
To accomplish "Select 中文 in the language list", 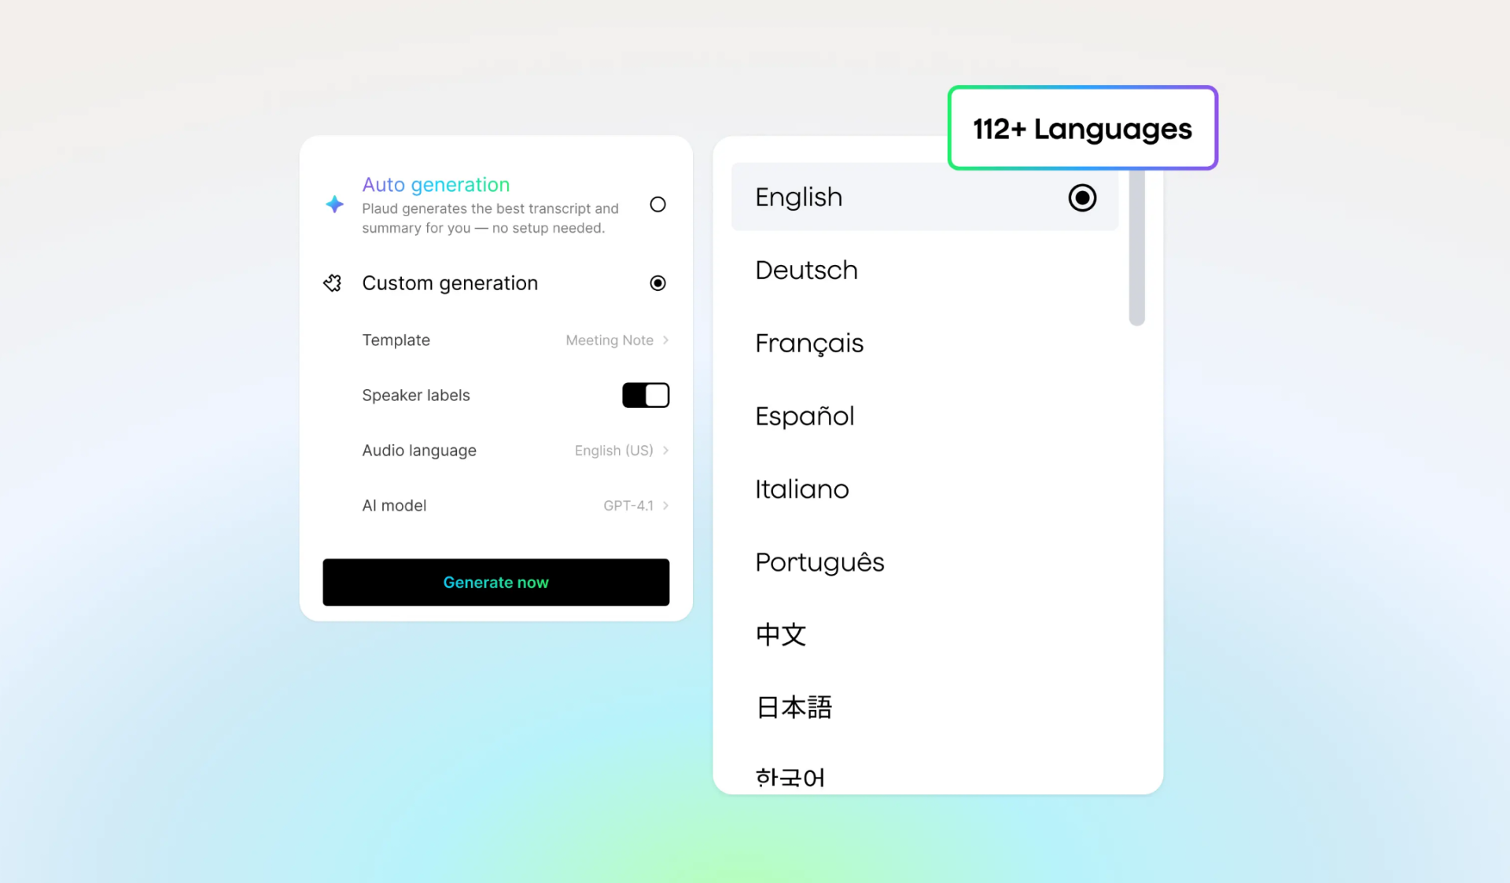I will point(781,635).
